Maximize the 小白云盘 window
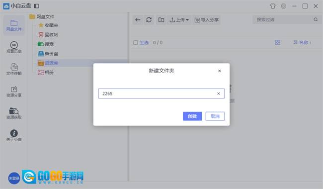Image resolution: width=323 pixels, height=189 pixels. (305, 6)
